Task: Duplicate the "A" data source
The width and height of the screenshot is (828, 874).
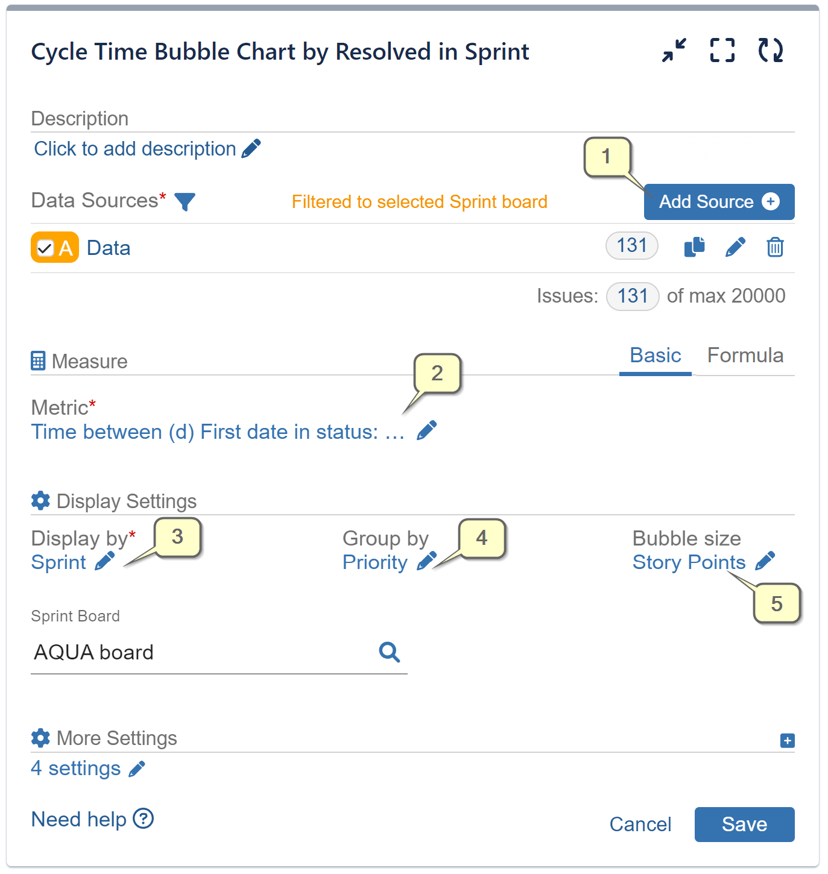Action: tap(695, 247)
